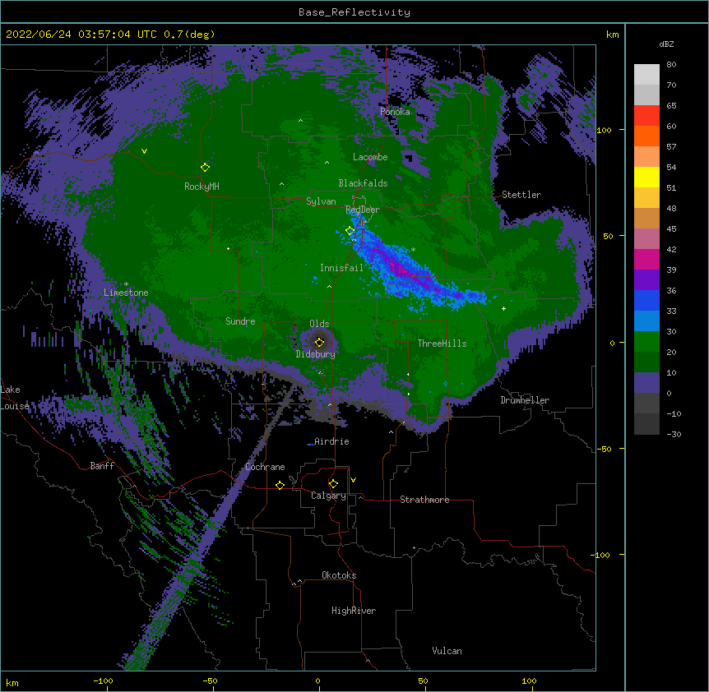This screenshot has height=692, width=709.
Task: Click the Ponoka city label
Action: point(395,112)
